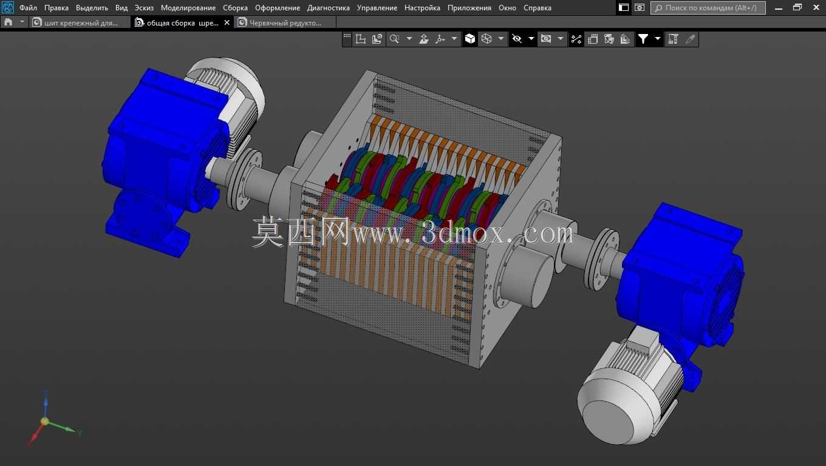Click the eyedropper copy properties icon
Screen dimensions: 826x466
pos(690,39)
